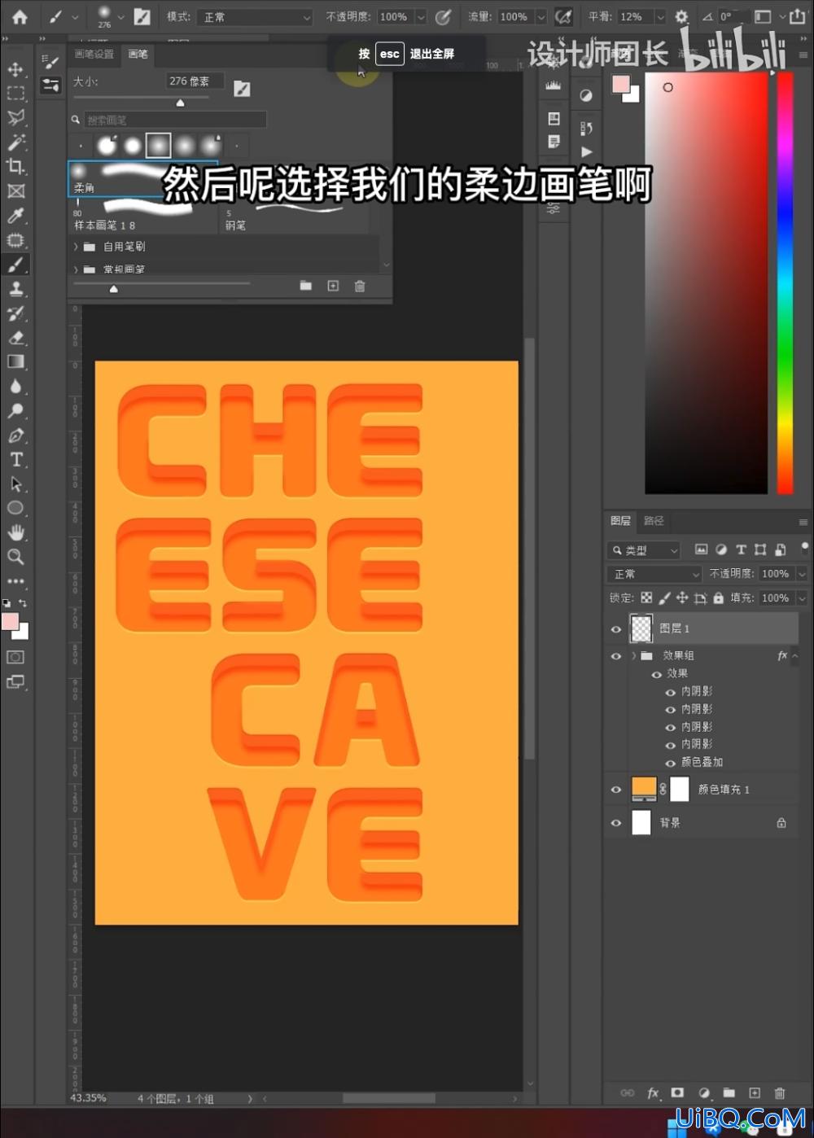
Task: Hide the 效果组 group layer
Action: pos(616,656)
